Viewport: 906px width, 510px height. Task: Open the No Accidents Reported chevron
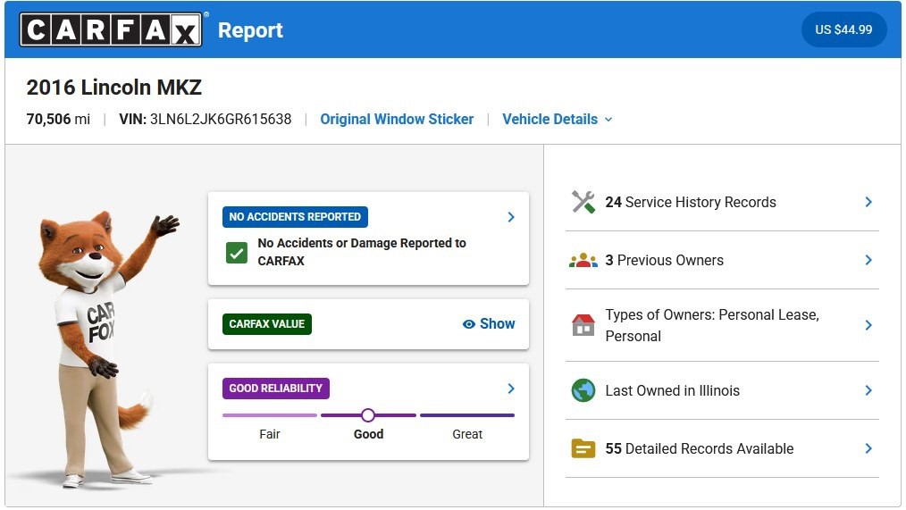(x=511, y=217)
